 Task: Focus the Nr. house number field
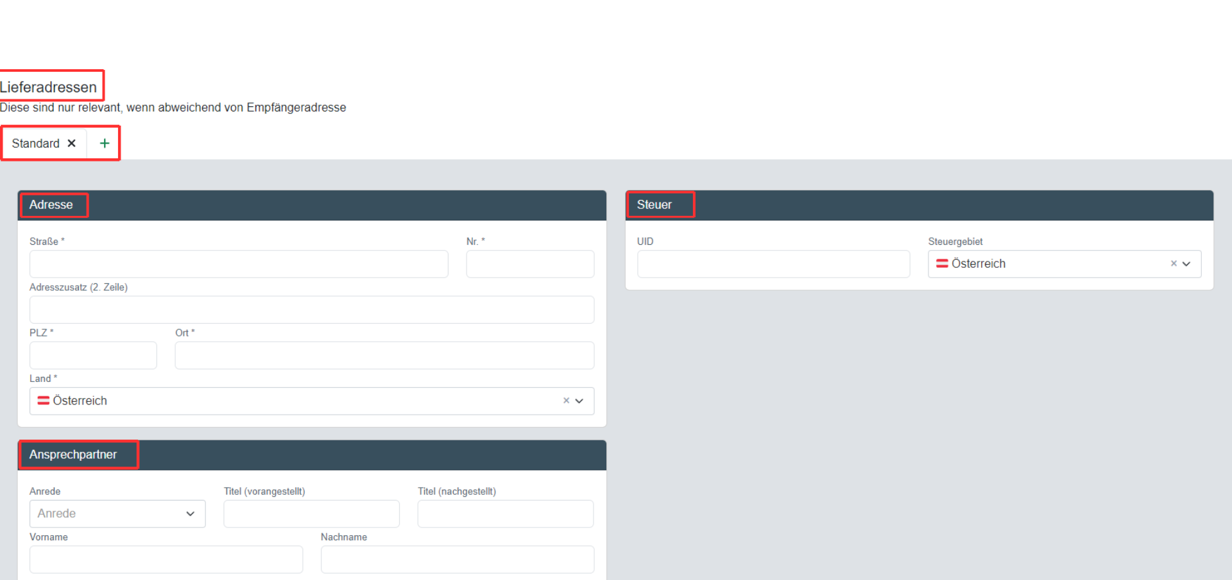tap(530, 263)
